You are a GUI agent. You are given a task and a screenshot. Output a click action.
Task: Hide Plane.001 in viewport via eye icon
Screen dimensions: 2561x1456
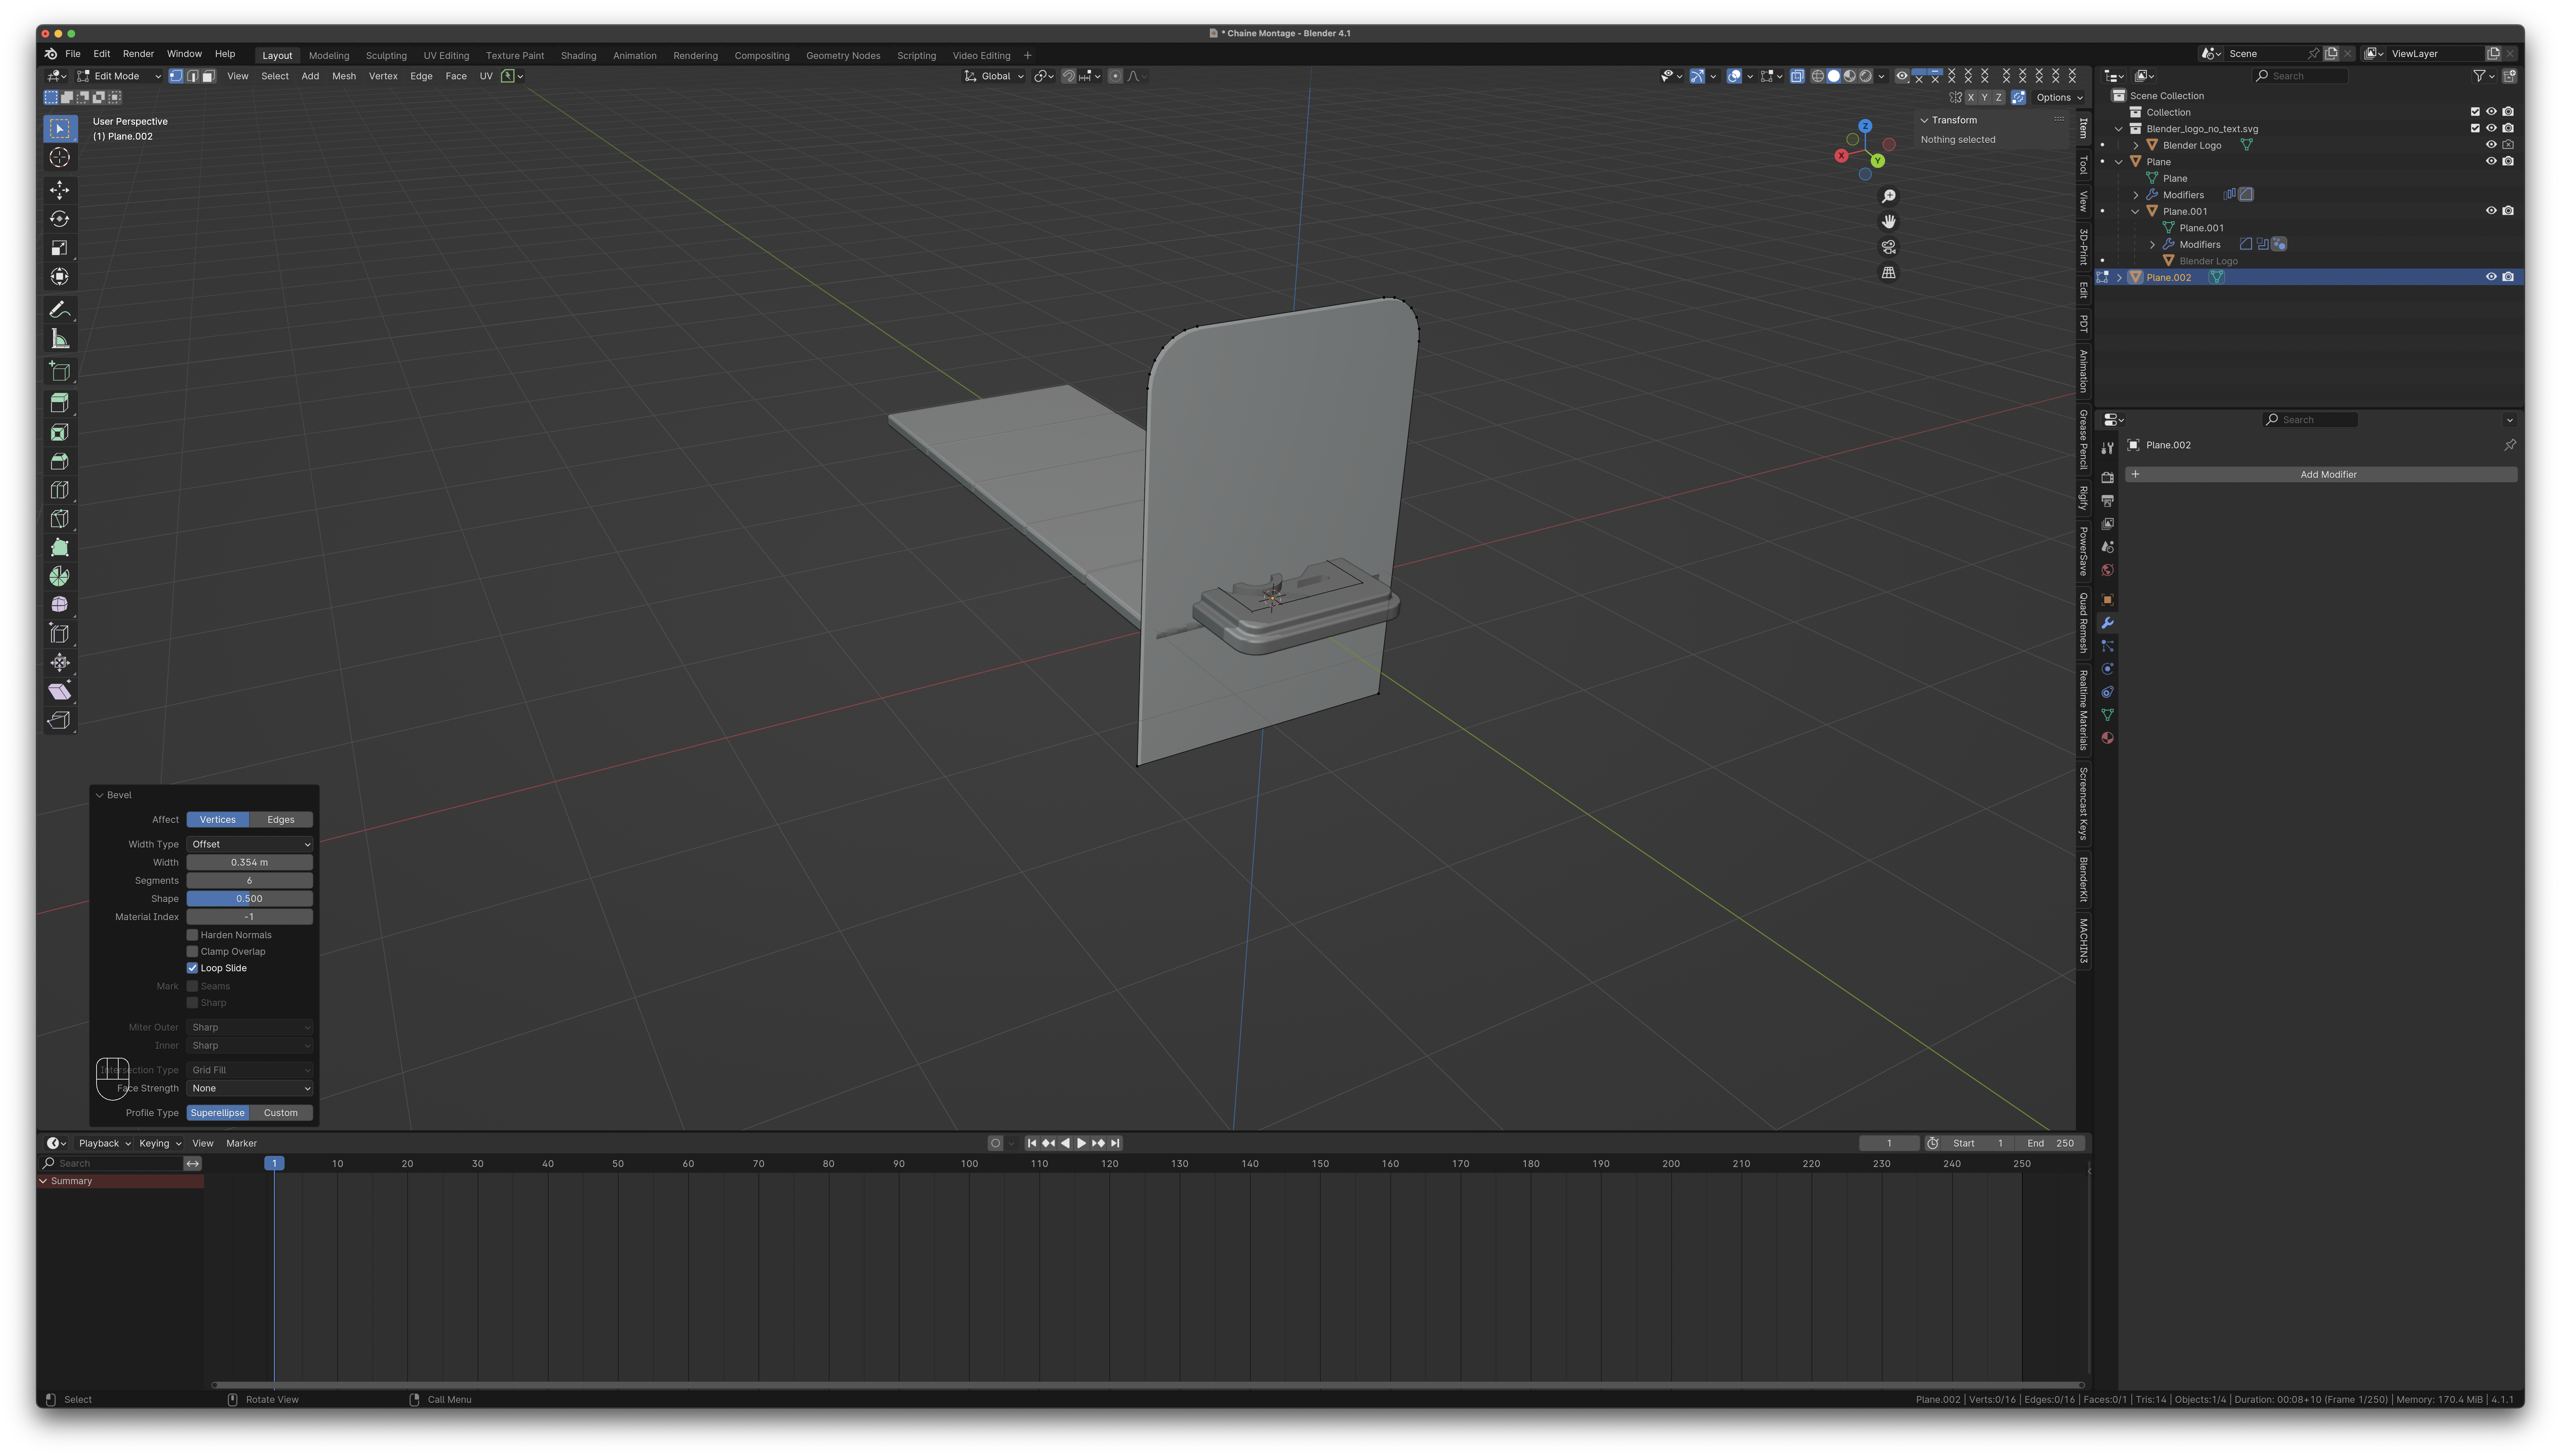(x=2491, y=211)
